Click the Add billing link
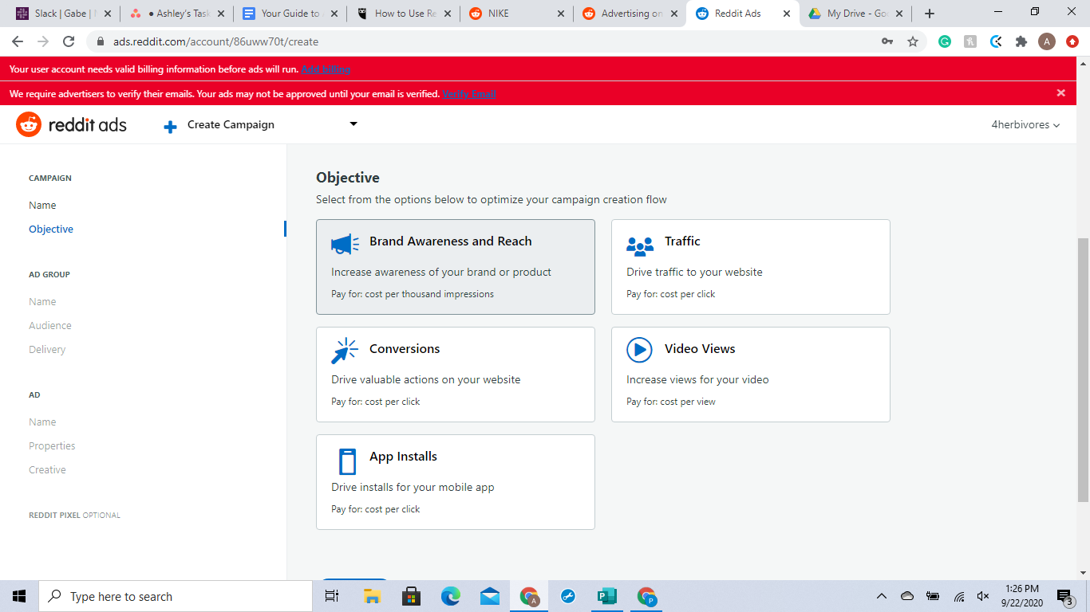The width and height of the screenshot is (1090, 612). [x=326, y=69]
